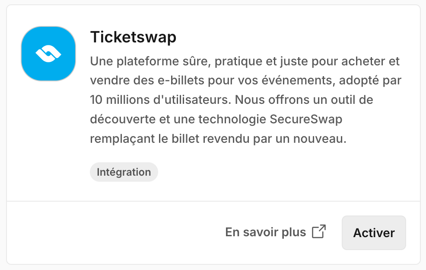Open the external link arrow icon
426x270 pixels.
point(319,231)
